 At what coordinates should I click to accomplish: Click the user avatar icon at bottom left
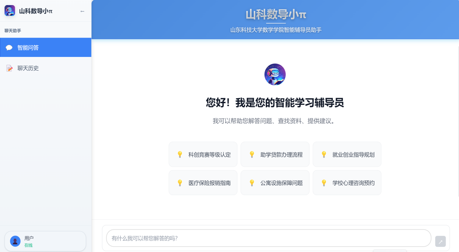coord(15,241)
